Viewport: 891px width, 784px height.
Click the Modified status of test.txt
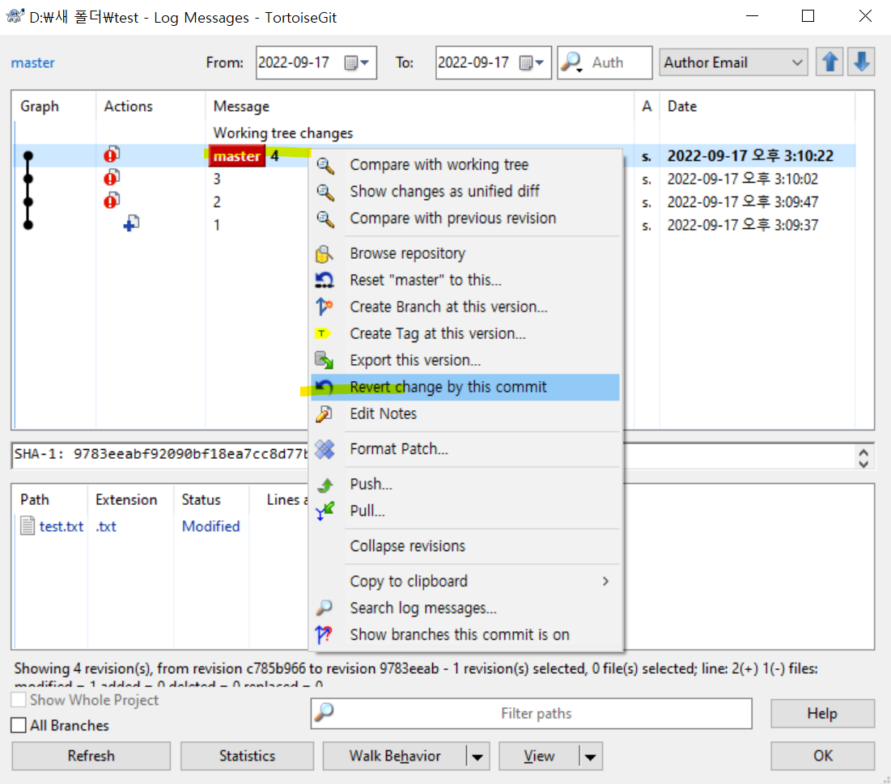[211, 527]
